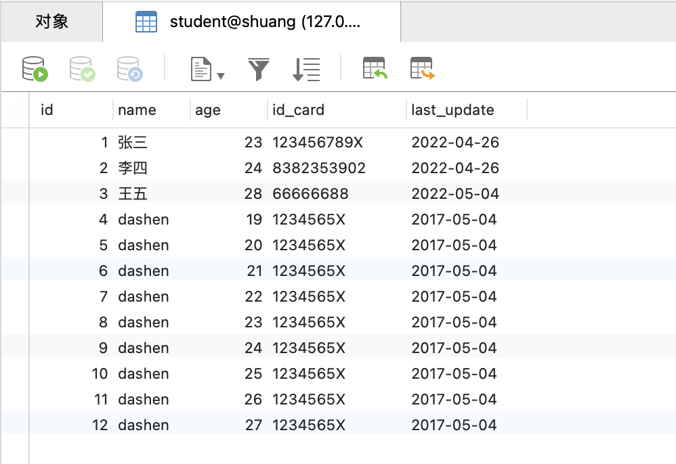Click the Filter funnel icon
Image resolution: width=676 pixels, height=464 pixels.
click(x=259, y=69)
